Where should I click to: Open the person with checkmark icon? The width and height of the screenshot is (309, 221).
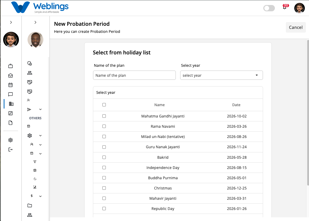(29, 100)
